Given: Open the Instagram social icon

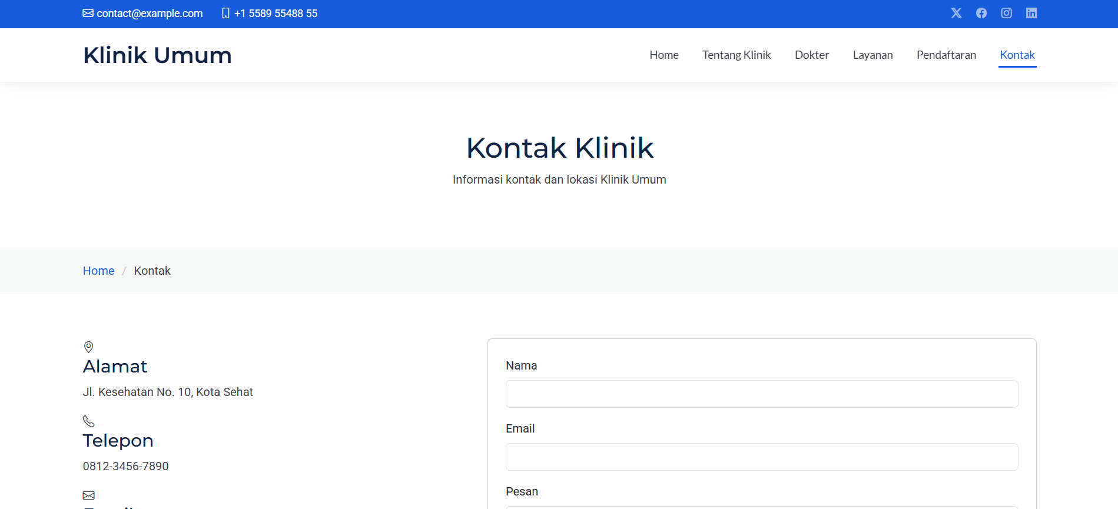Looking at the screenshot, I should 1006,13.
